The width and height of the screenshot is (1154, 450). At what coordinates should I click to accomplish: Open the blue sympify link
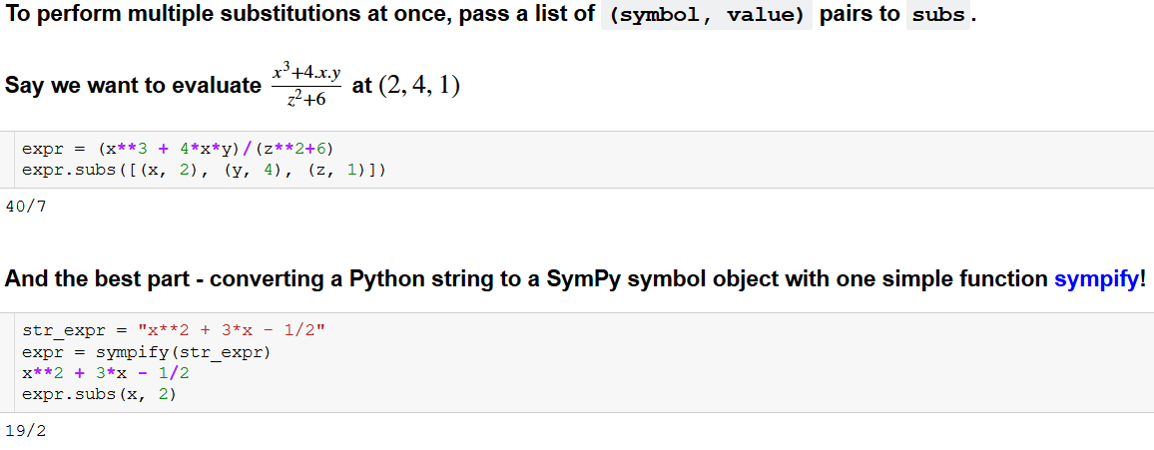point(1095,279)
